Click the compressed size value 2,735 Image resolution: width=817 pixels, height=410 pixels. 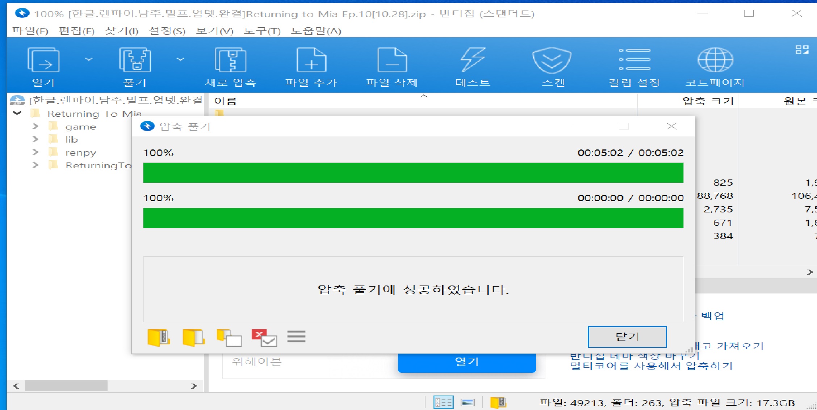[718, 209]
